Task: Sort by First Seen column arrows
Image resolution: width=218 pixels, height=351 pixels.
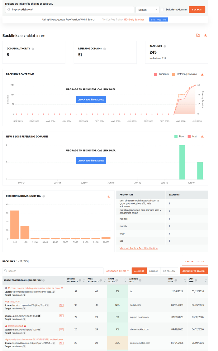Action: (x=185, y=280)
